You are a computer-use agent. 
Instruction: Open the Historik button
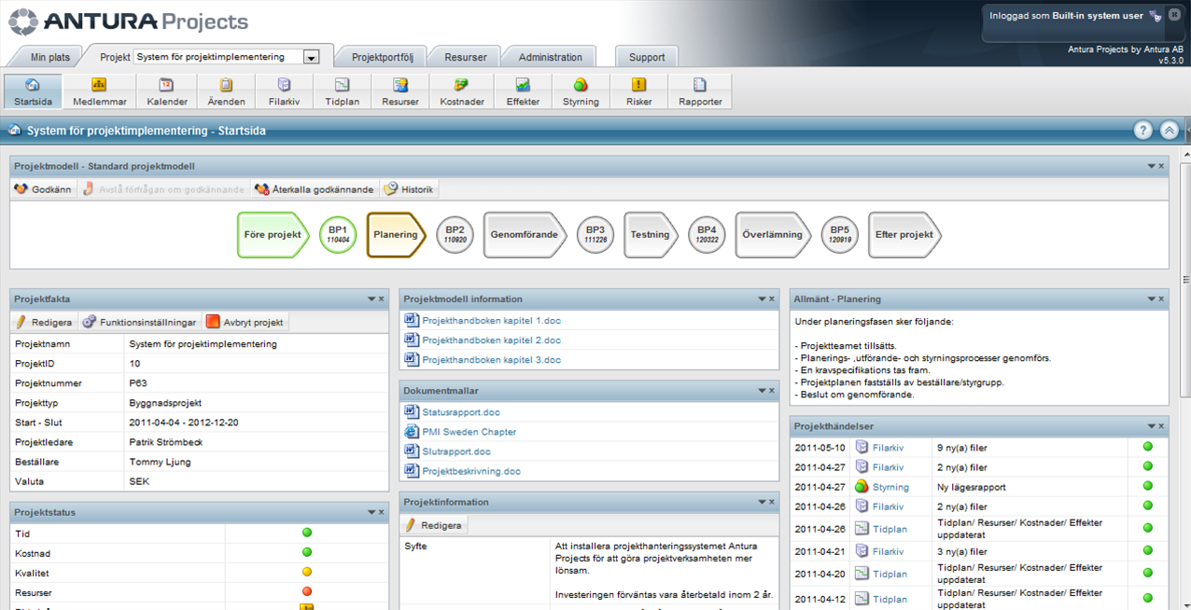point(409,189)
